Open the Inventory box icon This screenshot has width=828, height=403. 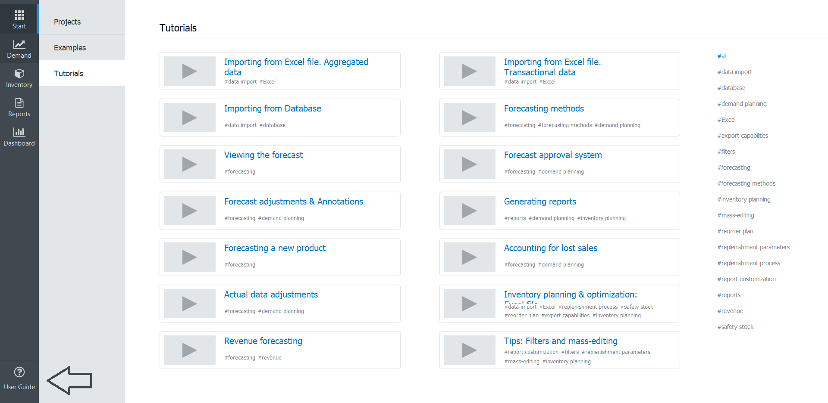19,74
